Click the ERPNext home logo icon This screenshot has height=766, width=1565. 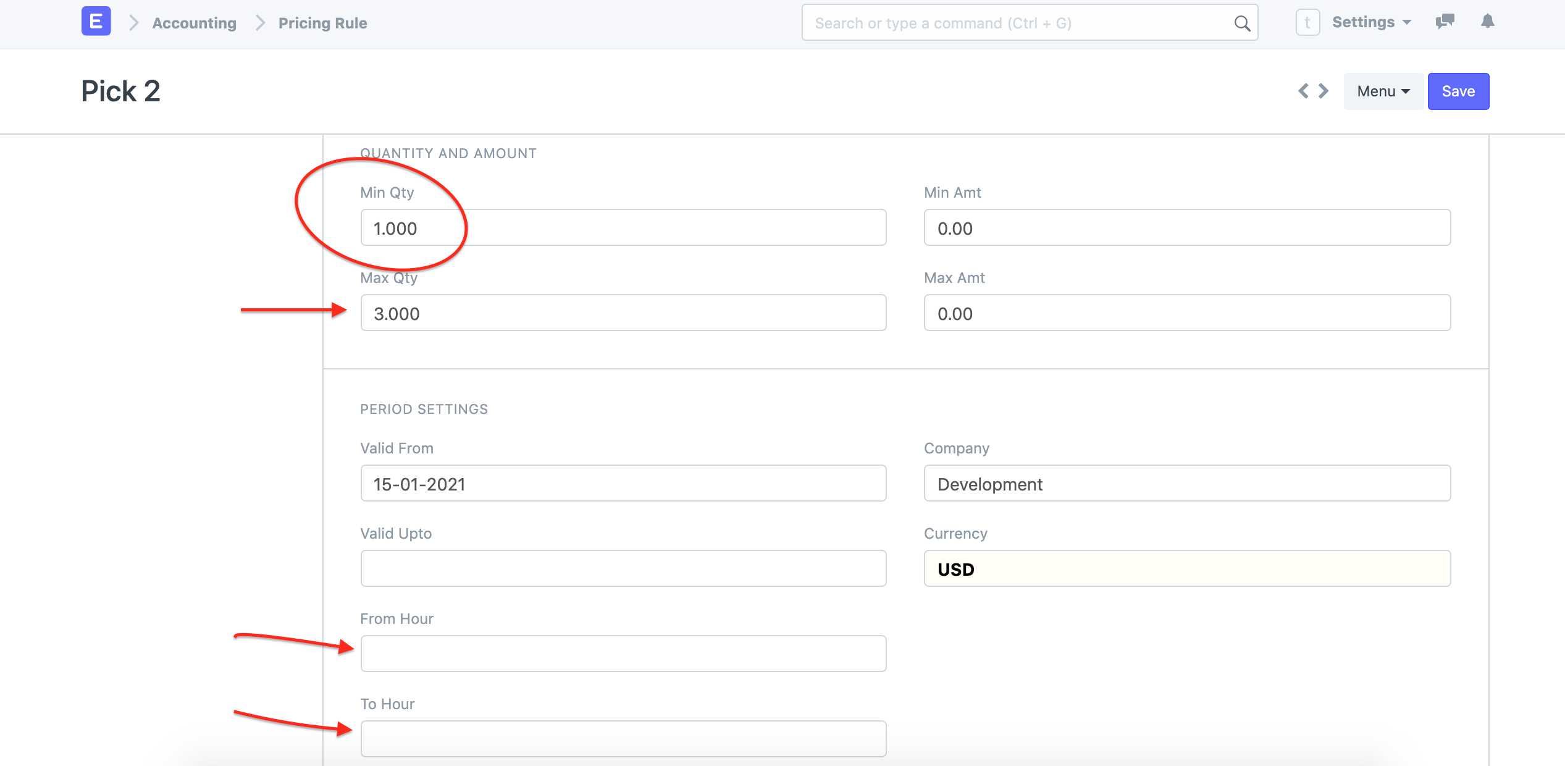click(96, 22)
